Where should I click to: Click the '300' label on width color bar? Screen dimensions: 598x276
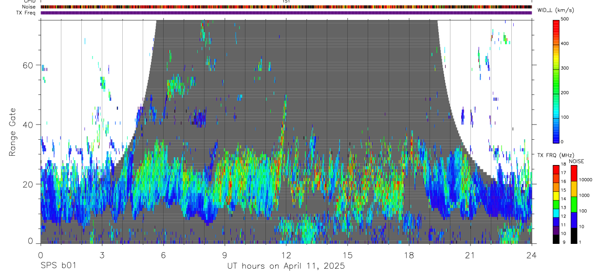click(565, 68)
